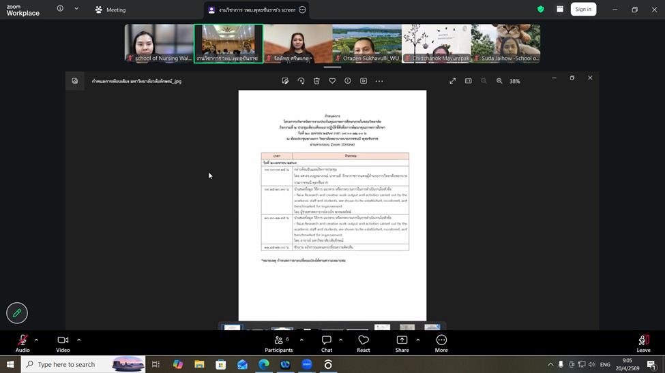Click the Share screen icon

coord(402,341)
